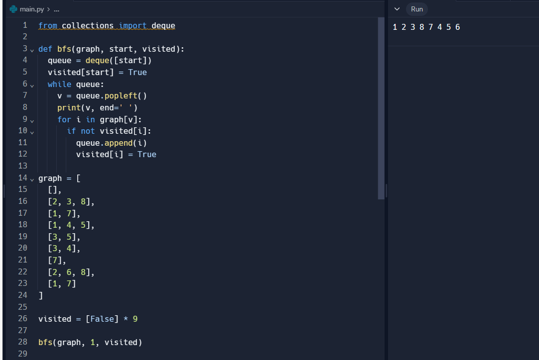Click 'queue.append(i)' on line 11
Screen dimensions: 539x360
pyautogui.click(x=112, y=143)
